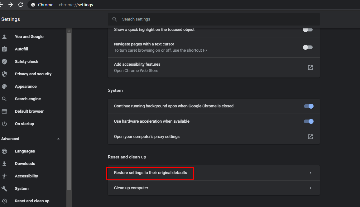Click the magnifier icon in Search settings
Screen dimensions: 360x207
[115, 19]
